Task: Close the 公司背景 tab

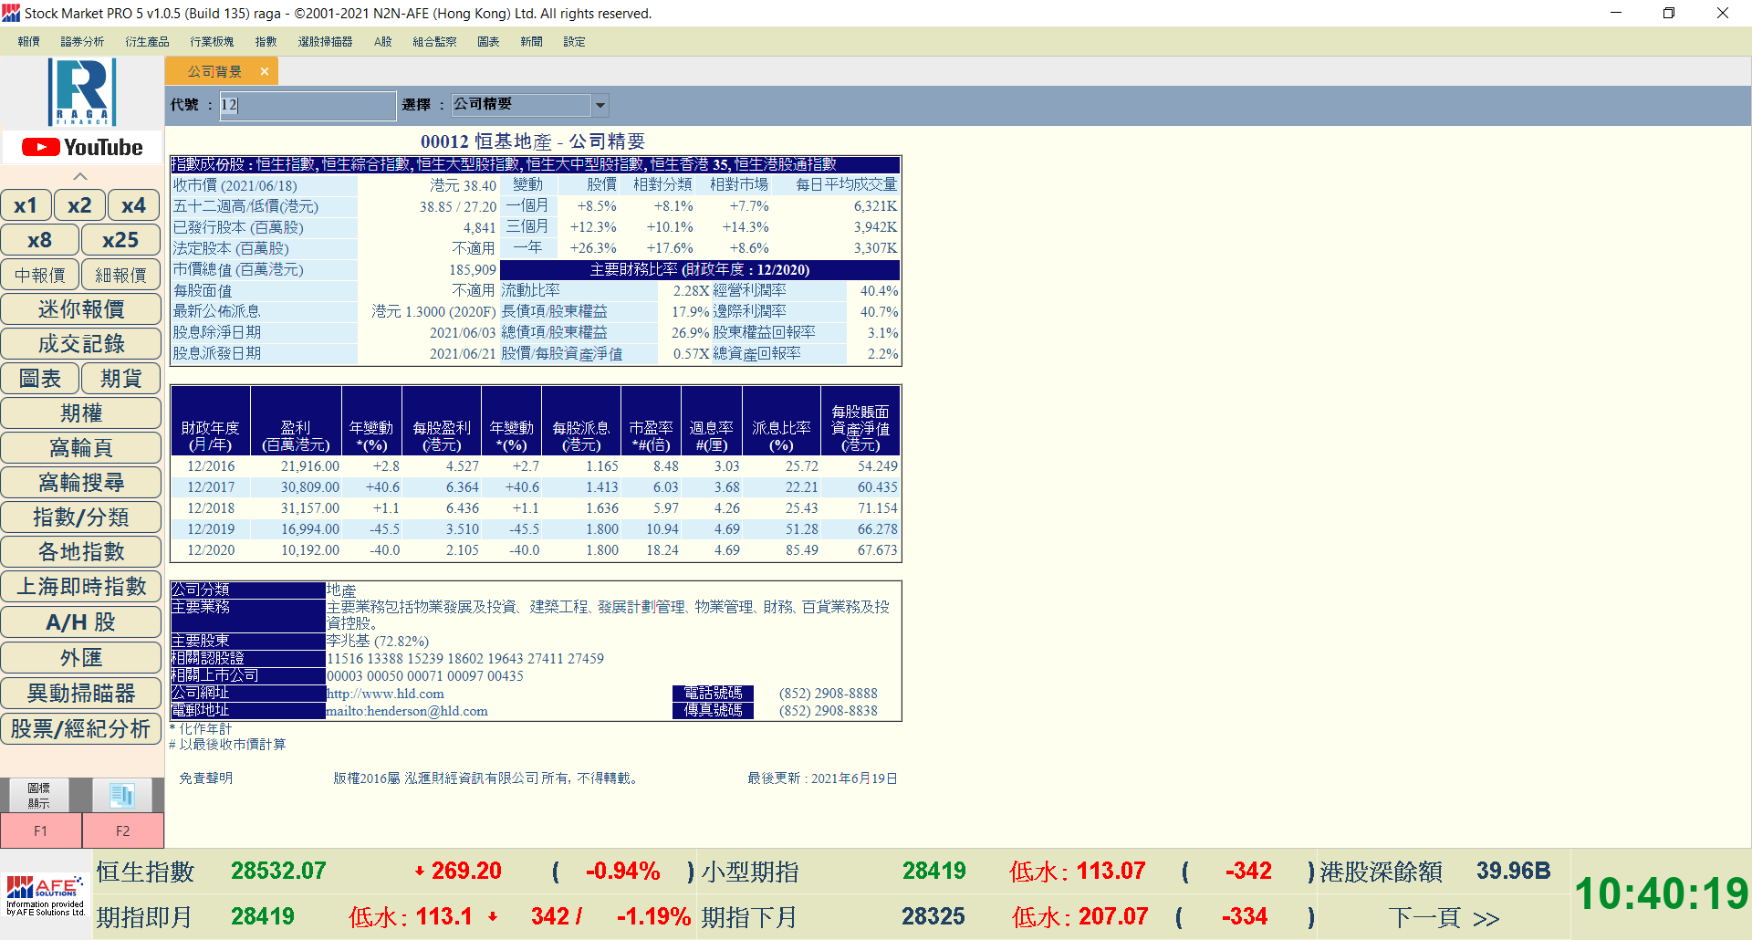Action: pyautogui.click(x=265, y=71)
